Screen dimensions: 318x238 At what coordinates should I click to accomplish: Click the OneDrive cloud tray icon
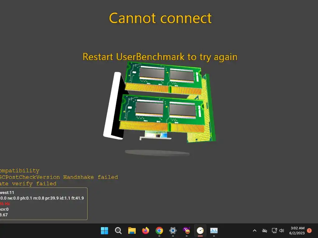point(265,231)
